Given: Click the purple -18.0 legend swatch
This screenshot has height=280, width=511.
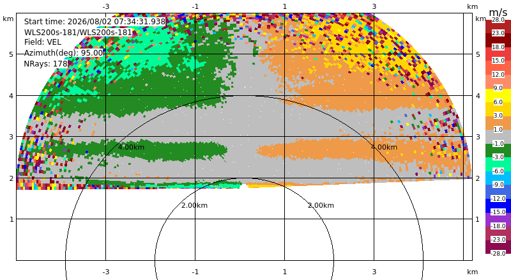Looking at the screenshot, I should [x=498, y=219].
